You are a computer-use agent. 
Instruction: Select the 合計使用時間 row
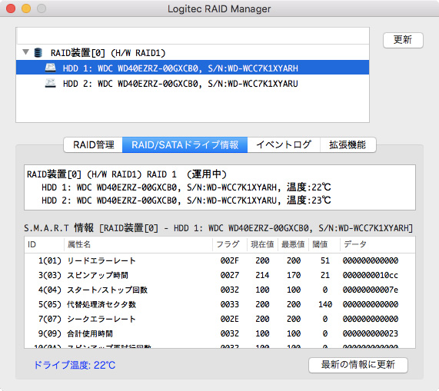[x=220, y=333]
